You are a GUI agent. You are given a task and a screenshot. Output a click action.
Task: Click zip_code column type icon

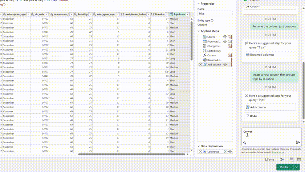(33, 14)
